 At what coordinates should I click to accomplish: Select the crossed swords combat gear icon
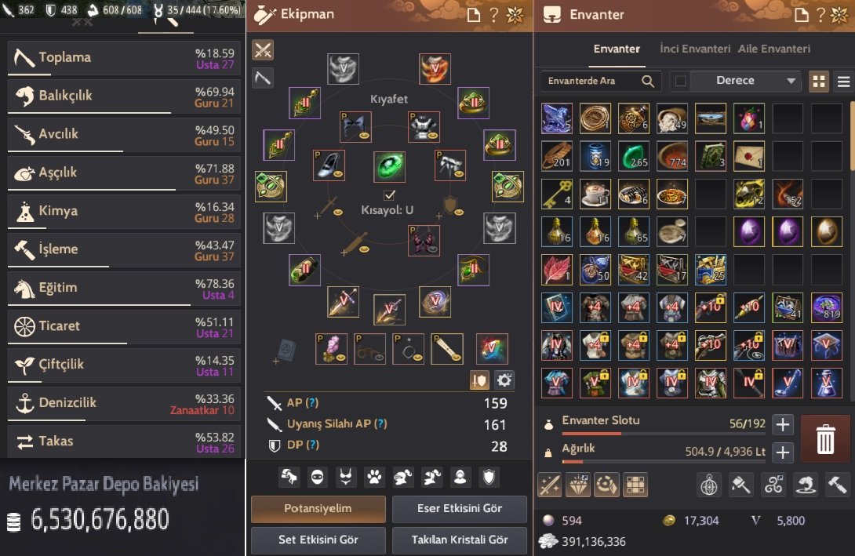(263, 50)
